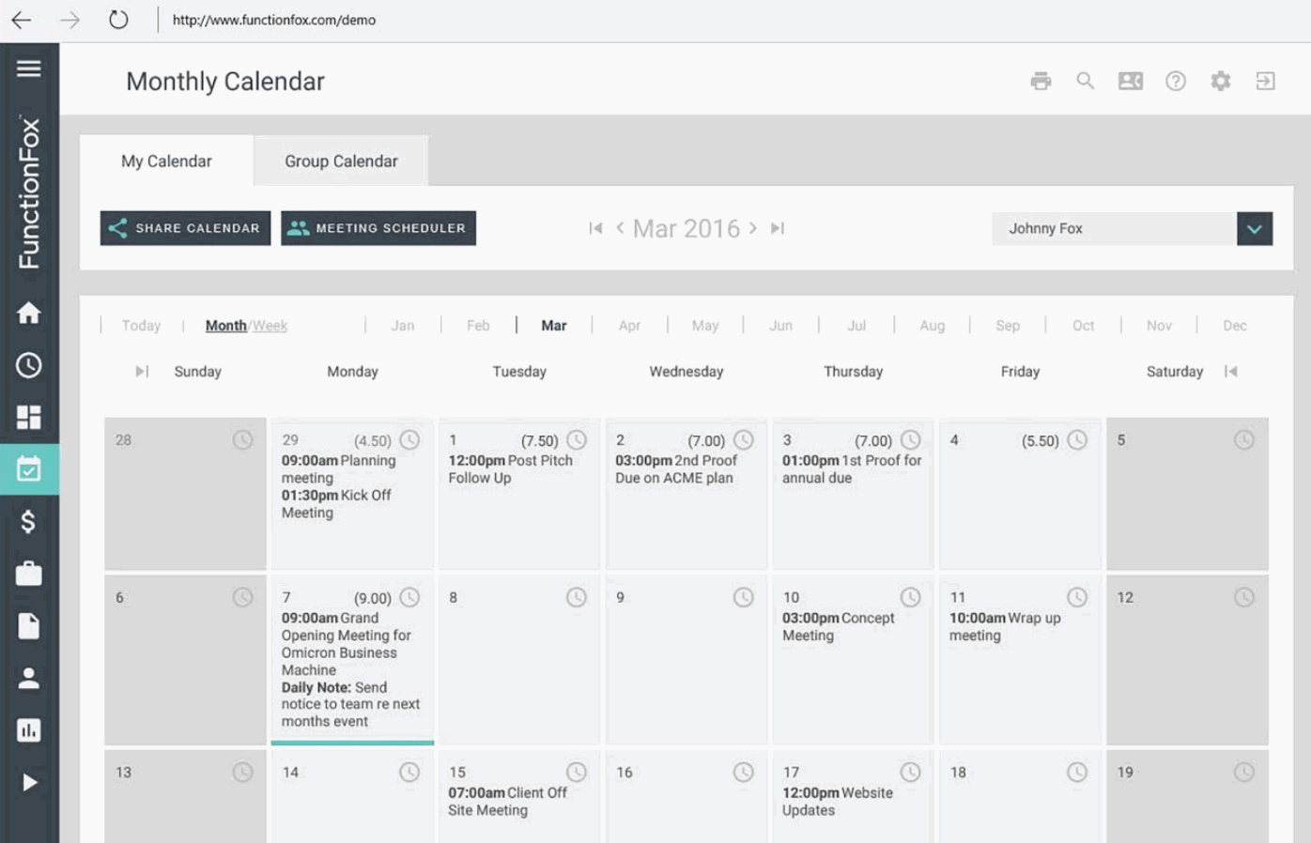Jump to first month with skip-back icon

click(x=595, y=228)
